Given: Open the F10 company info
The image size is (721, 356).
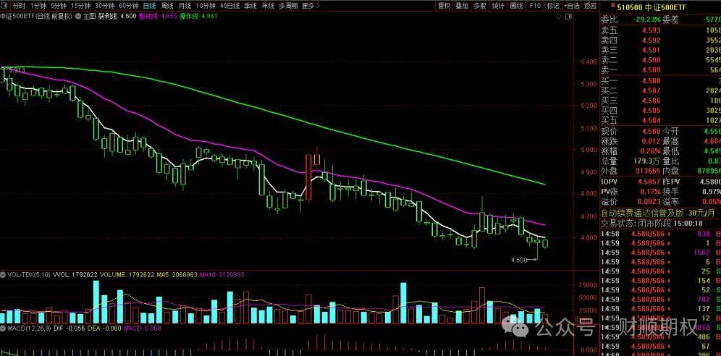Looking at the screenshot, I should tap(535, 6).
